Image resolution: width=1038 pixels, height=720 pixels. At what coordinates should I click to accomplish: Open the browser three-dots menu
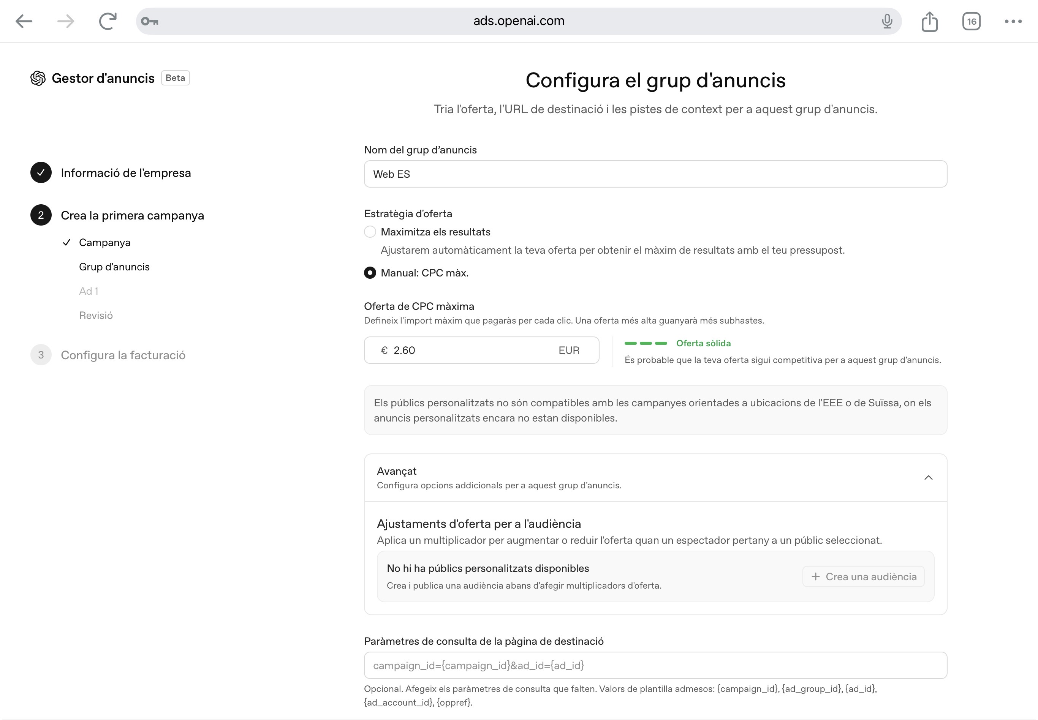click(x=1013, y=21)
